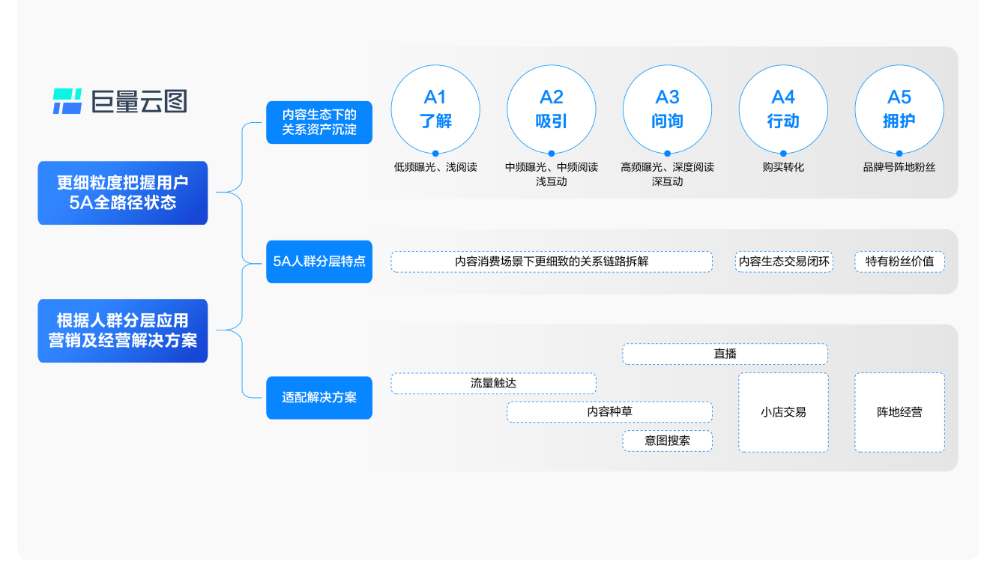Select the 特有粉丝价值 box
996x577 pixels.
point(899,262)
